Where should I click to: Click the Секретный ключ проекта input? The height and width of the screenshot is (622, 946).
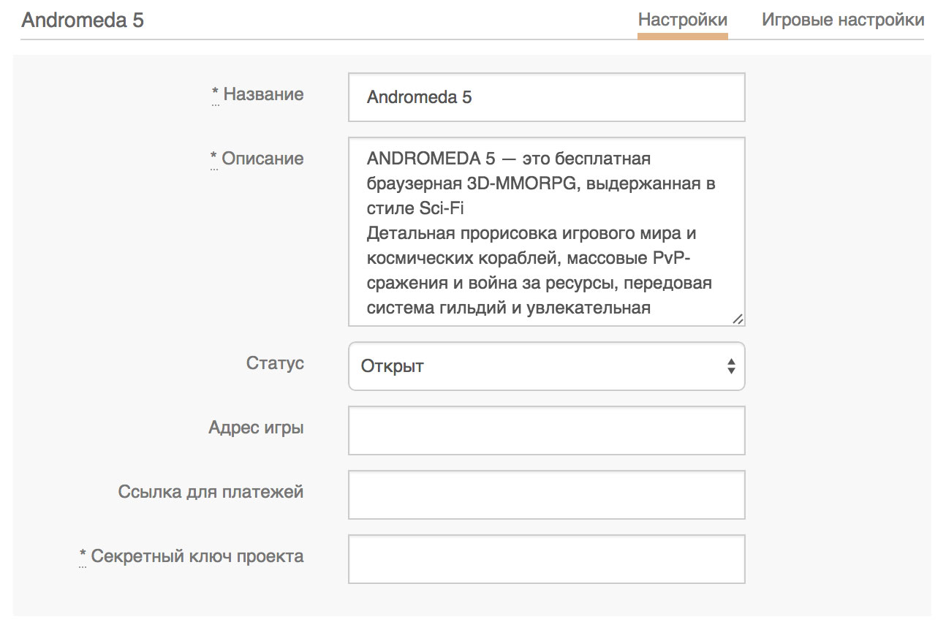pyautogui.click(x=546, y=559)
